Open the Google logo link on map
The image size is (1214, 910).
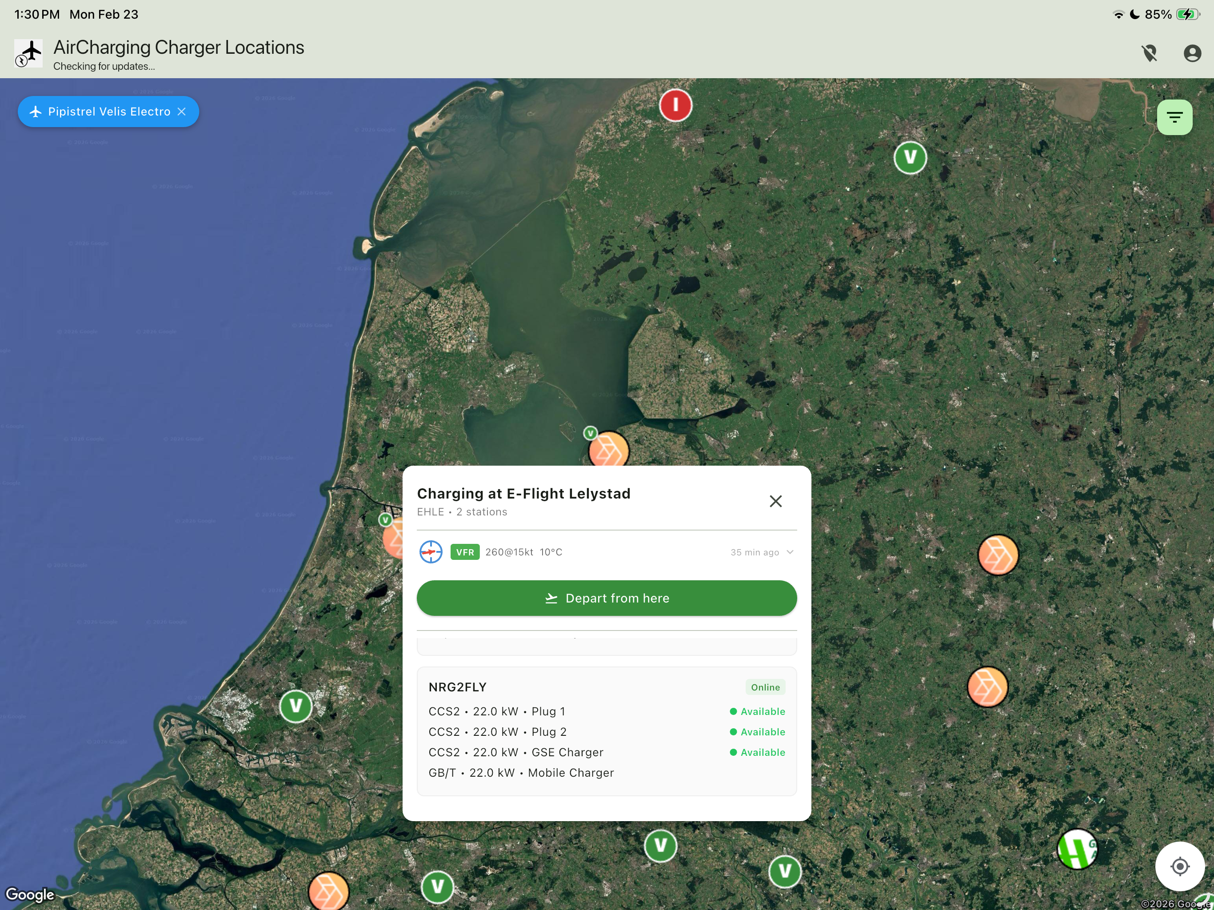click(30, 894)
